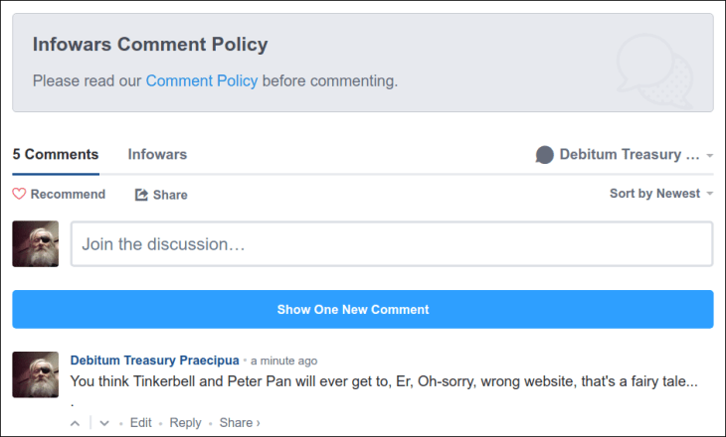This screenshot has height=437, width=726.
Task: Click in the Join the discussion field
Action: point(391,243)
